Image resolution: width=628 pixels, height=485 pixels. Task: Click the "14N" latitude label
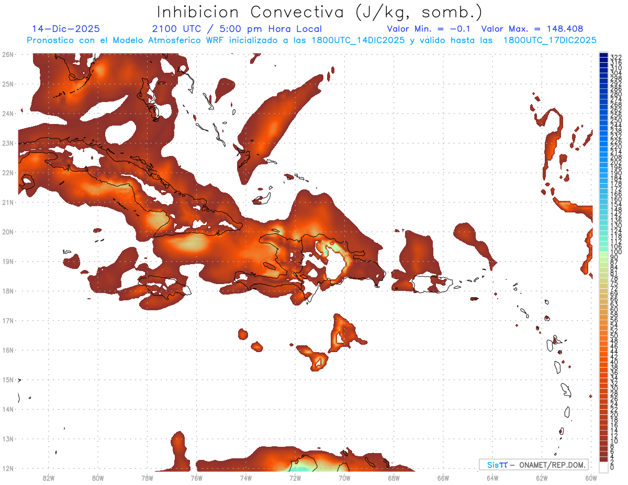7,409
